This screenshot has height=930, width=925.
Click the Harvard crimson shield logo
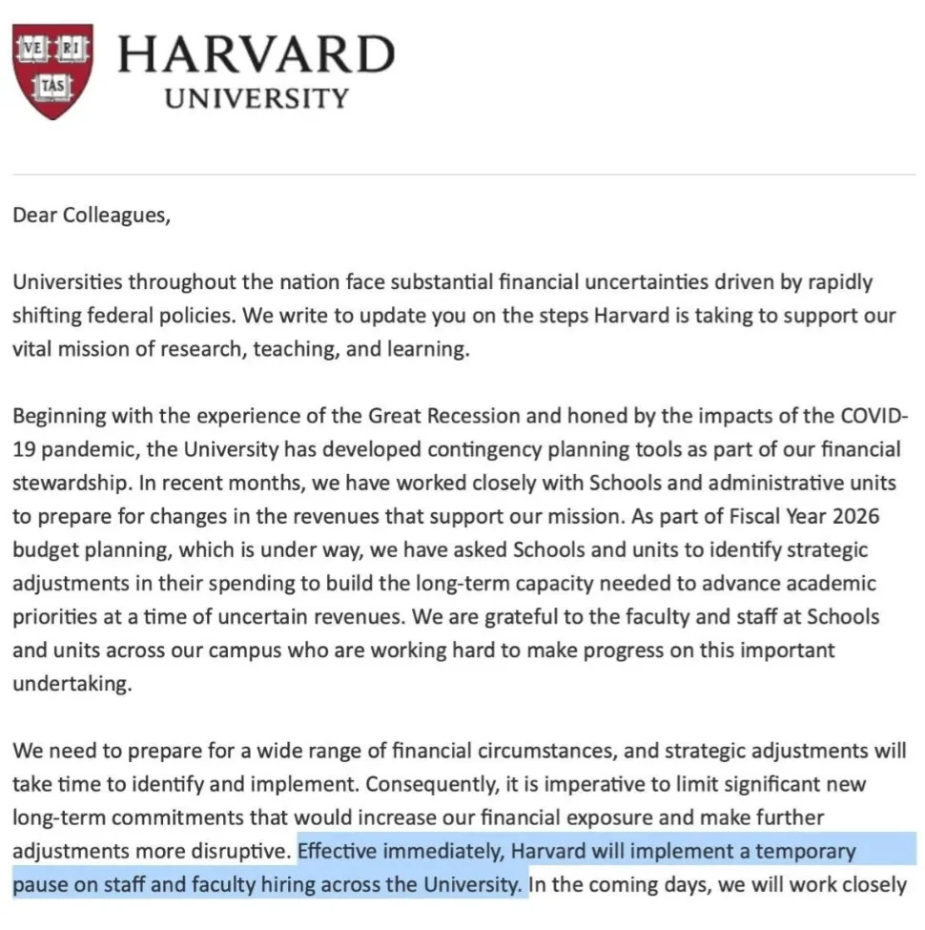click(52, 72)
